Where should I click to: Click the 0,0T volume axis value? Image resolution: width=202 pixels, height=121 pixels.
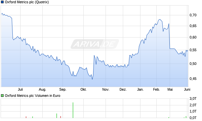tap(193, 118)
